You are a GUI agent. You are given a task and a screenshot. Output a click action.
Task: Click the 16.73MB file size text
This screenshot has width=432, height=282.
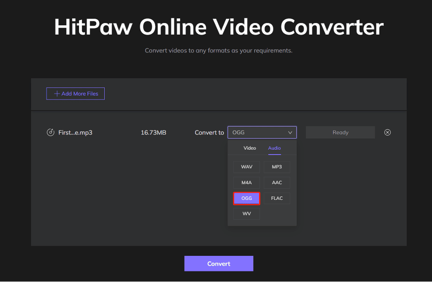click(x=153, y=132)
